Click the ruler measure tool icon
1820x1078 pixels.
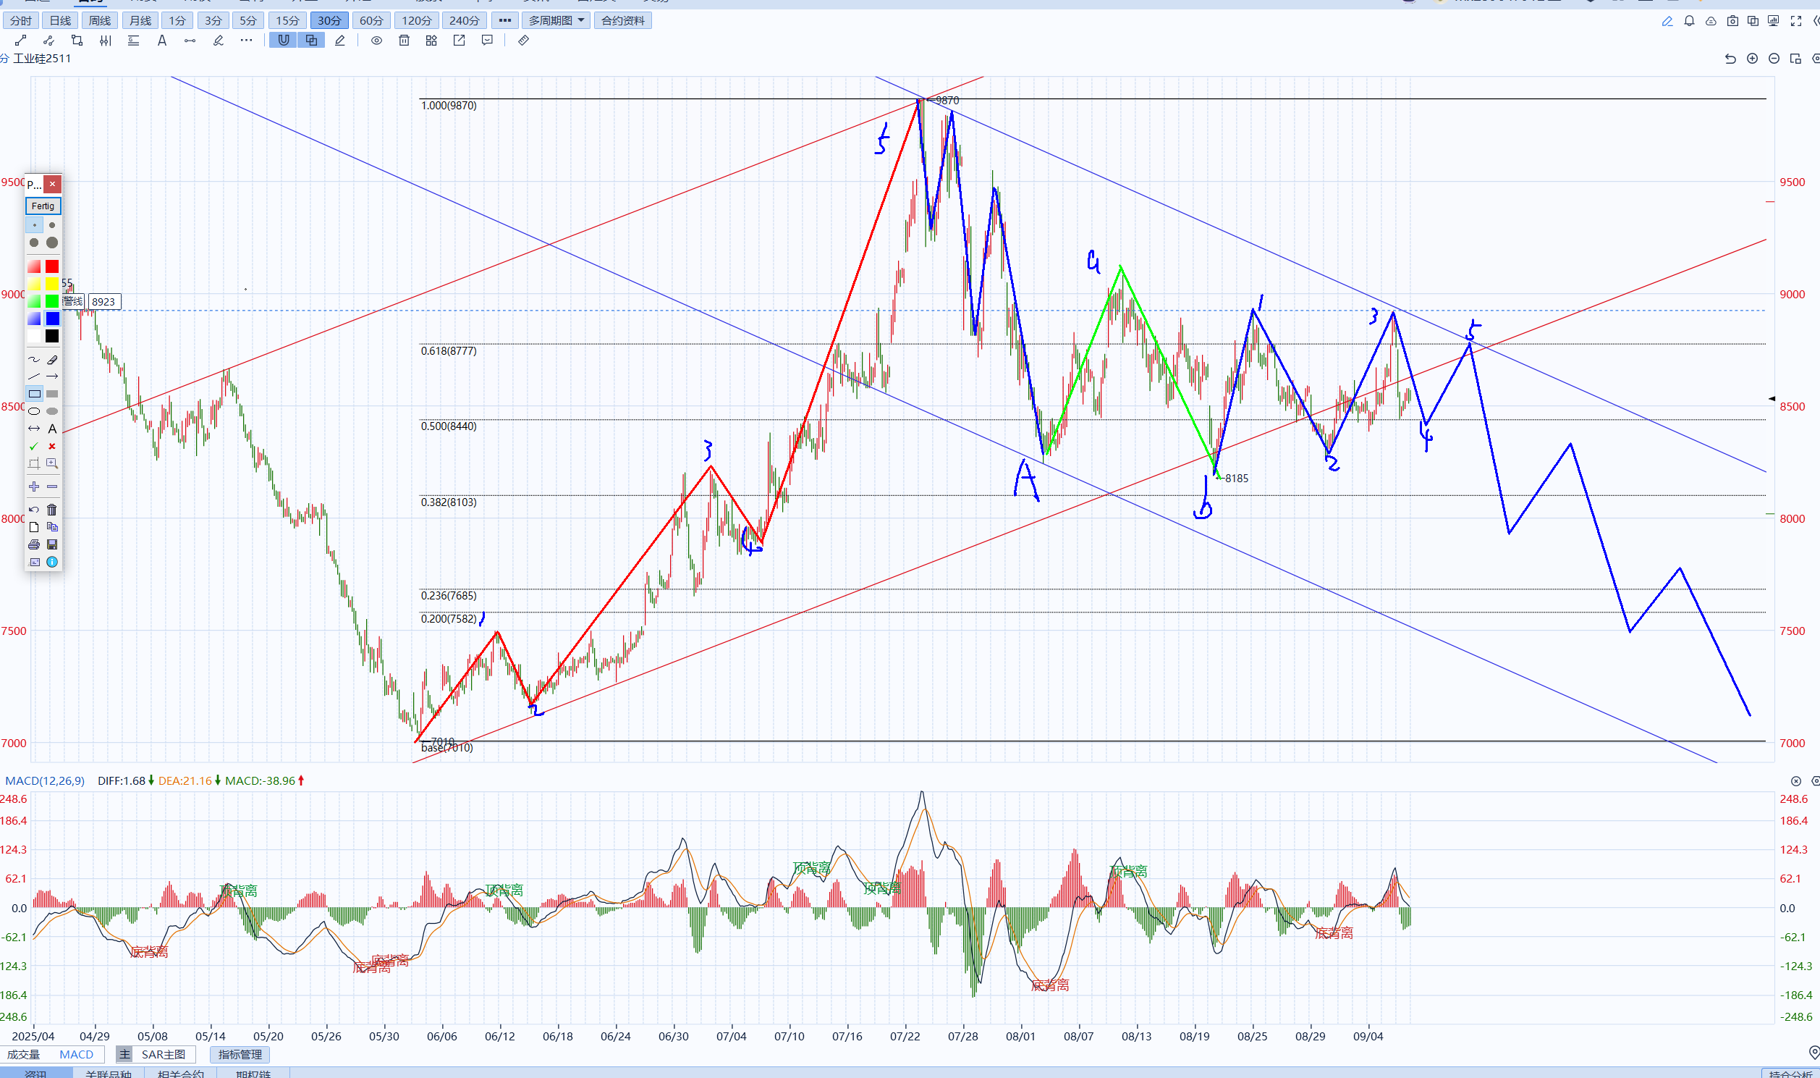pyautogui.click(x=523, y=41)
